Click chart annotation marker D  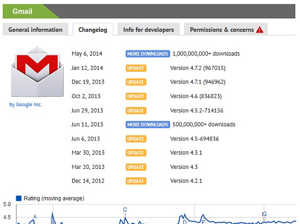tap(185, 222)
